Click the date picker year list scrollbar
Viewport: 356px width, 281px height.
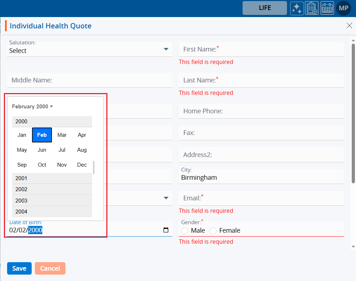point(94,167)
